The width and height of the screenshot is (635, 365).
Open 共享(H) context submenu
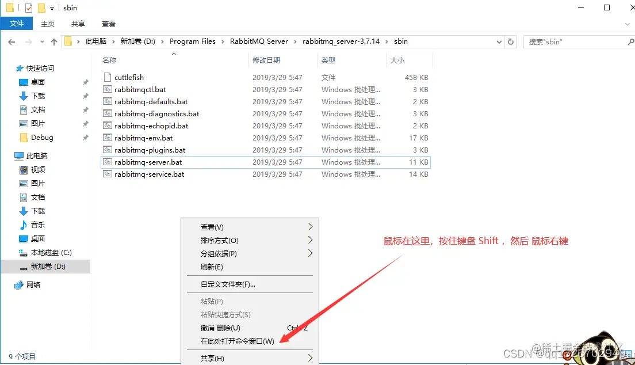(x=250, y=358)
